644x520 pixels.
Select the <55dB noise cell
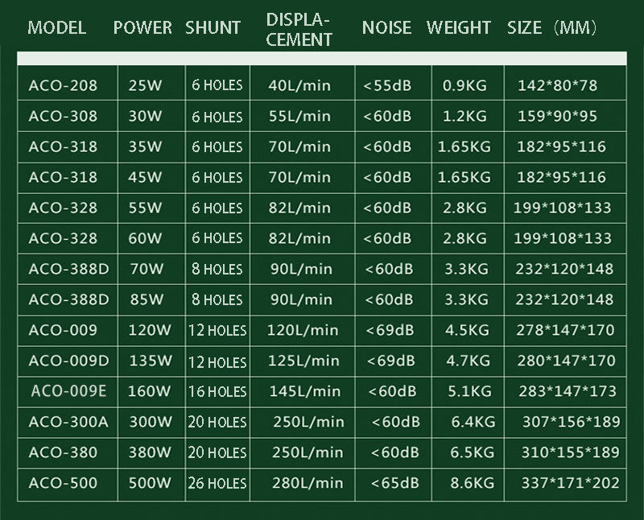coord(387,85)
